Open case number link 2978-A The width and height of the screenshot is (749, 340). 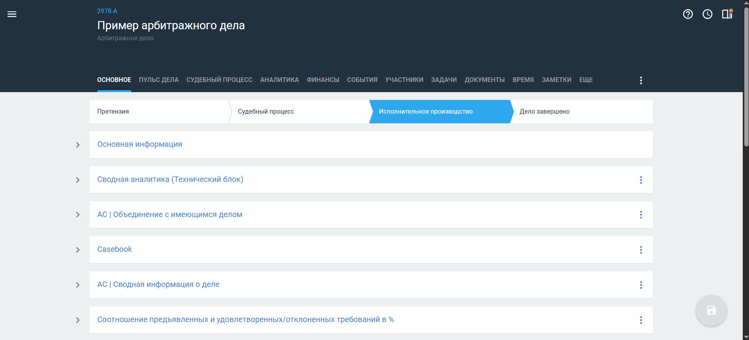107,11
